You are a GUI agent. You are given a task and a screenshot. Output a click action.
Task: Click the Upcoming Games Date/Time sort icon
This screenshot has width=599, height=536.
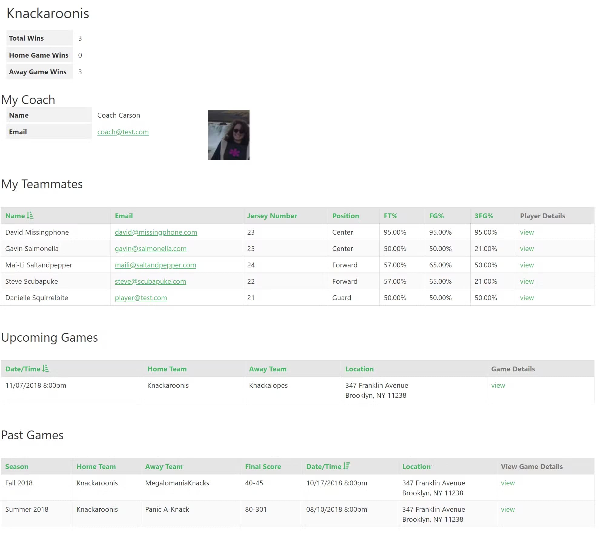click(x=45, y=369)
